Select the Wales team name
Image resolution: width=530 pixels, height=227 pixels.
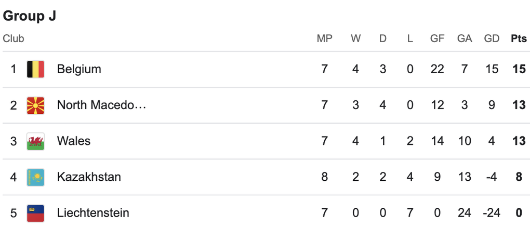pyautogui.click(x=74, y=141)
